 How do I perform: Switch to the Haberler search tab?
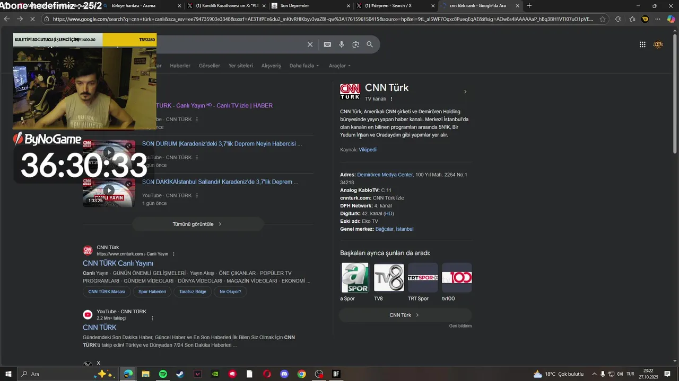180,66
